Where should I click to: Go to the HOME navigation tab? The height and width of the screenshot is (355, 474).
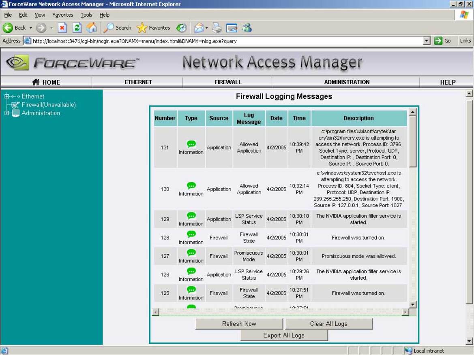click(46, 82)
